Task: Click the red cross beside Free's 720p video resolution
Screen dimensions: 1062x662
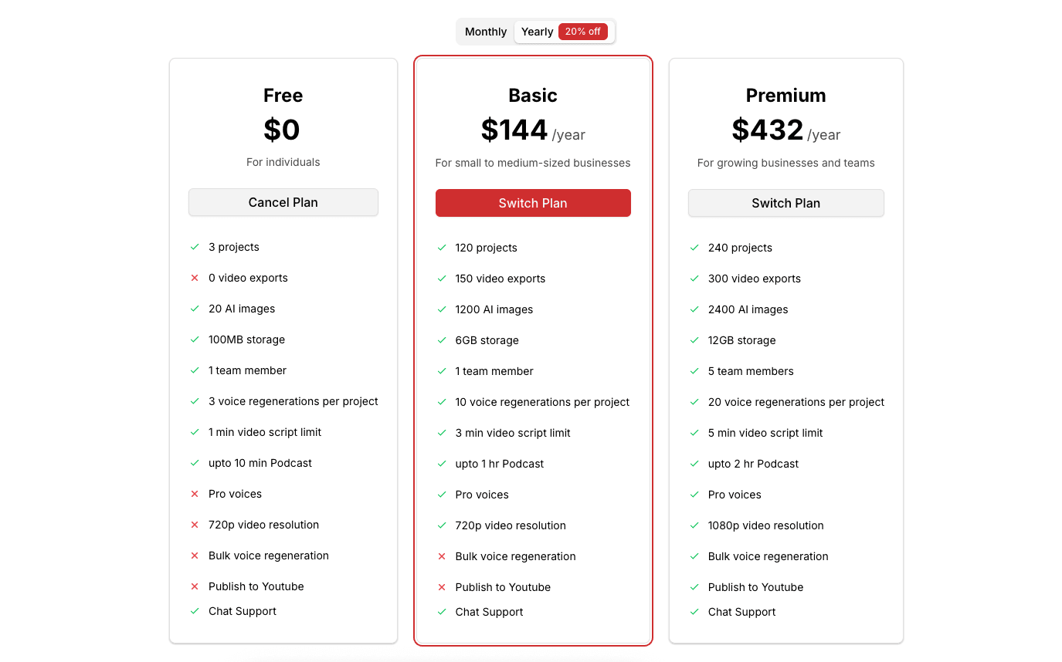Action: tap(195, 525)
